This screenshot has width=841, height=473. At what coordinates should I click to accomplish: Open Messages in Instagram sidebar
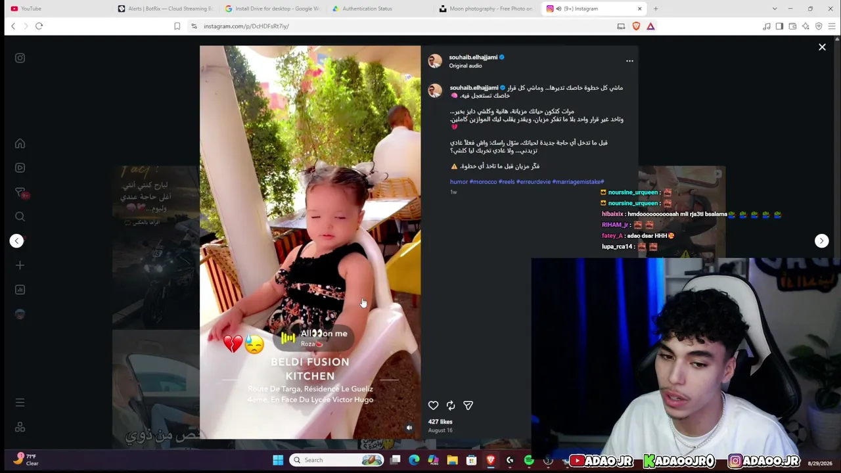20,192
